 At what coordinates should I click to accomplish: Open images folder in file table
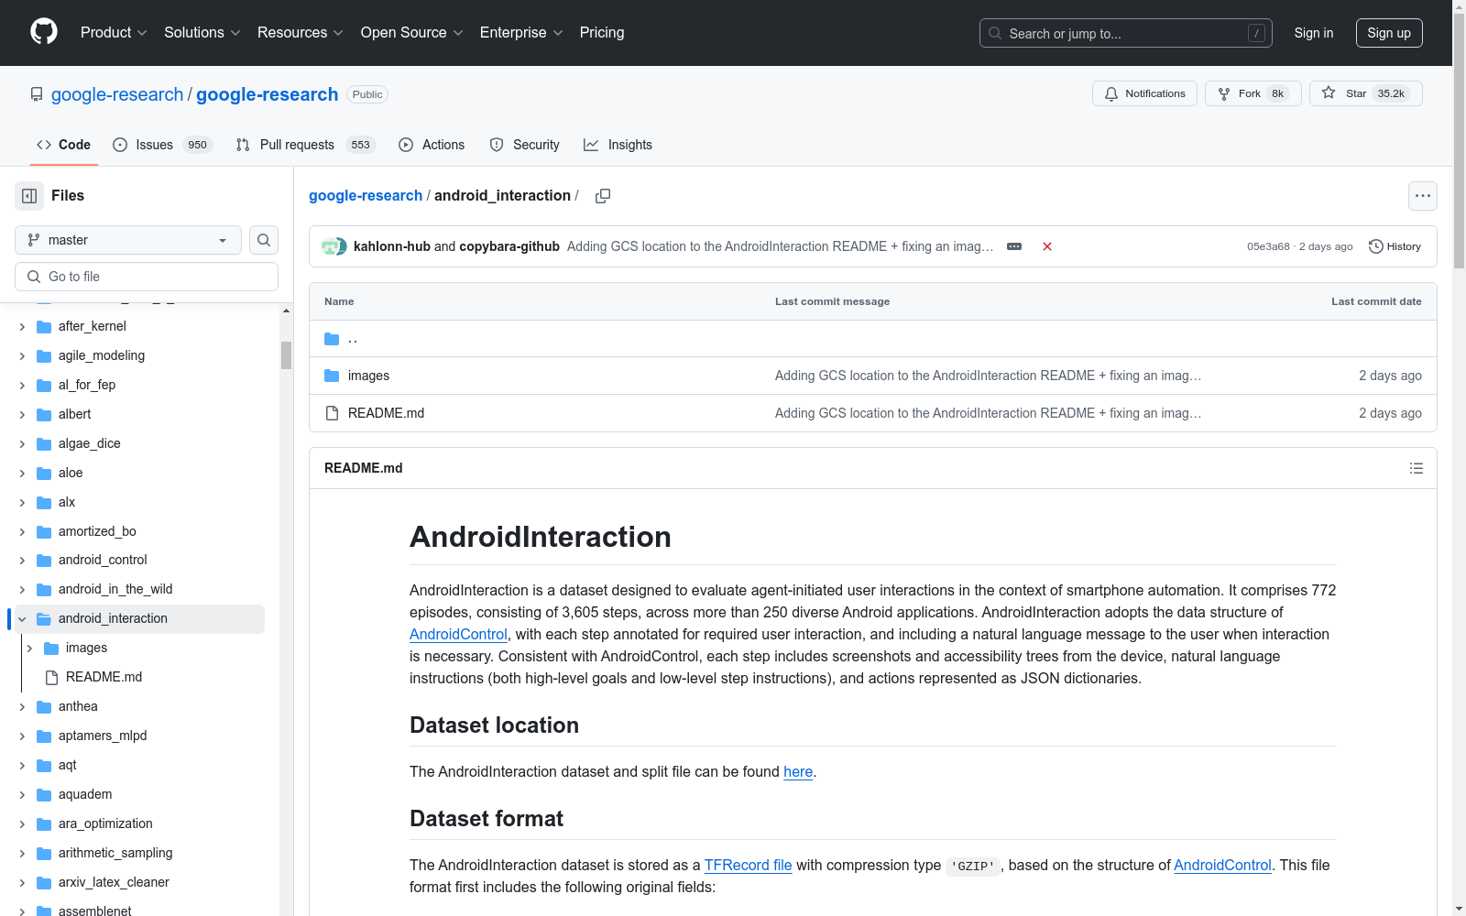368,376
